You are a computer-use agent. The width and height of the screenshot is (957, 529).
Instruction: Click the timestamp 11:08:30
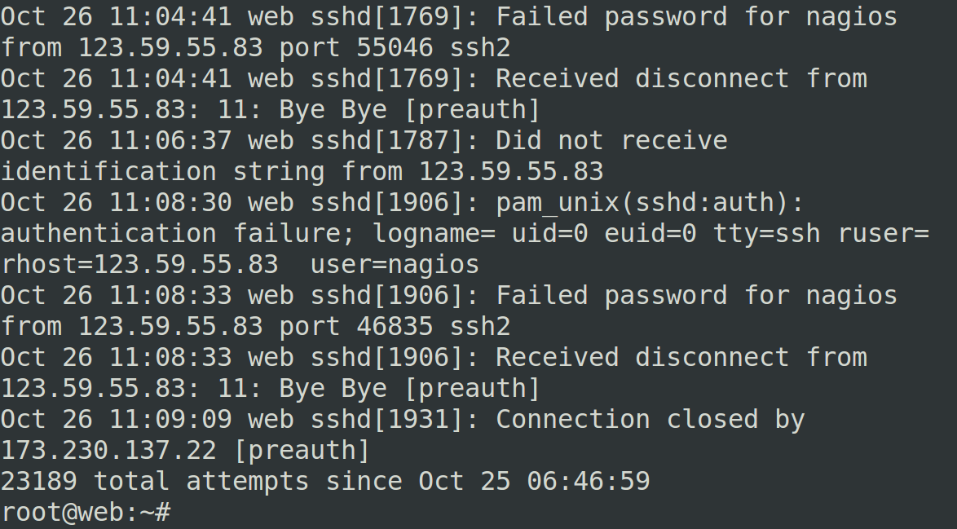170,203
